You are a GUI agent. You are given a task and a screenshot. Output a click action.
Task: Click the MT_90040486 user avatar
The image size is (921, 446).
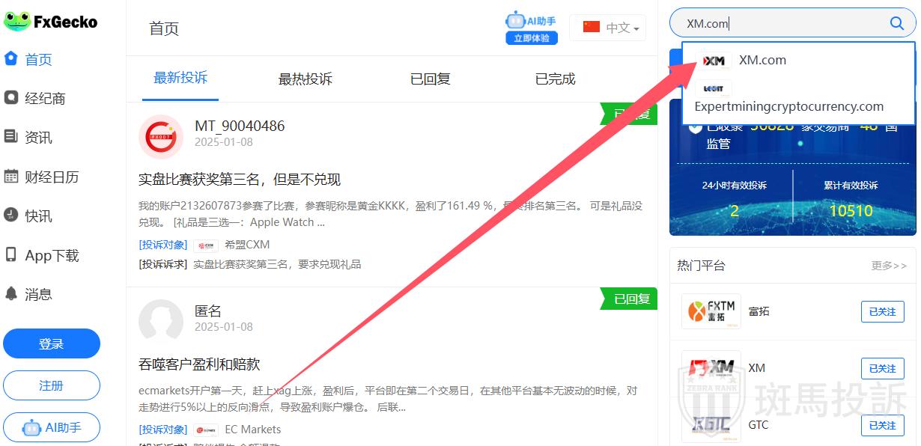161,137
